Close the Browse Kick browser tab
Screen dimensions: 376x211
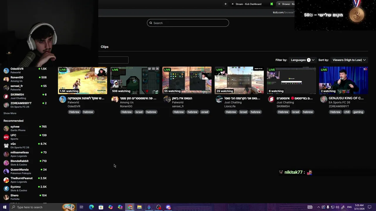pyautogui.click(x=279, y=4)
